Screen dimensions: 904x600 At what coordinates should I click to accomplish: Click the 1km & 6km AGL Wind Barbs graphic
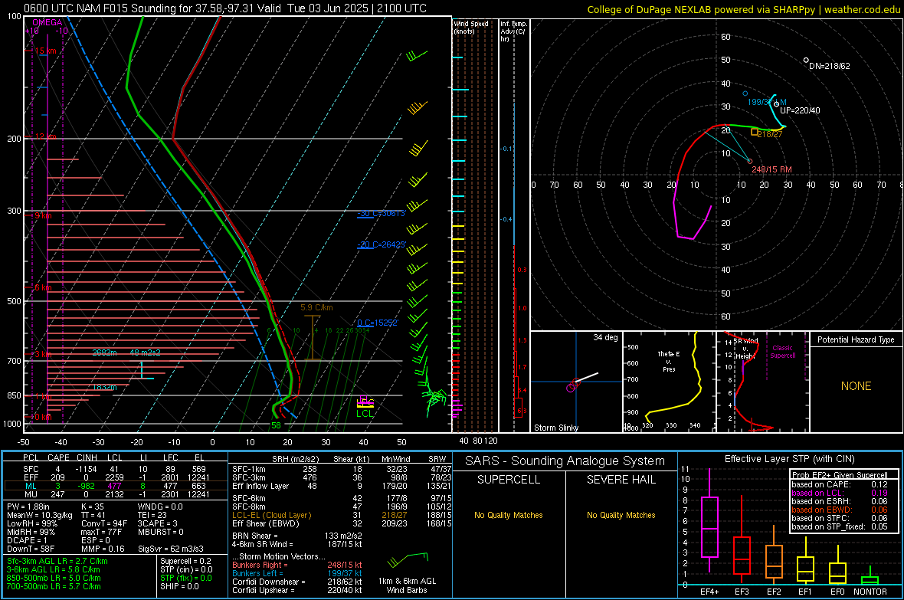tap(407, 572)
